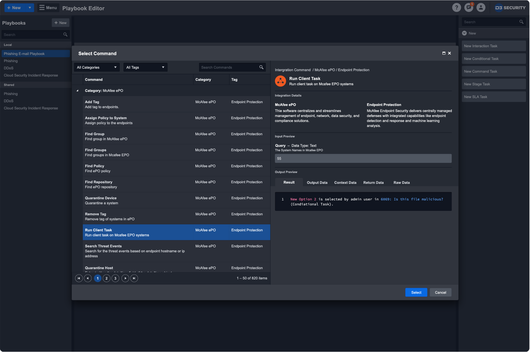
Task: Go to previous page of commands
Action: 88,278
